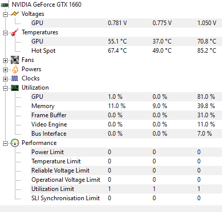Select the SLI Synchronisation Limit row
This screenshot has height=212, width=222.
point(126,198)
